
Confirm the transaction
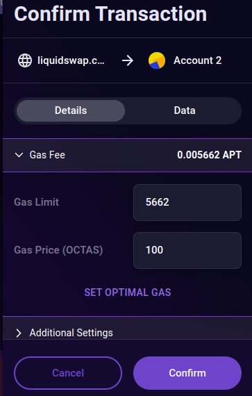coord(187,373)
